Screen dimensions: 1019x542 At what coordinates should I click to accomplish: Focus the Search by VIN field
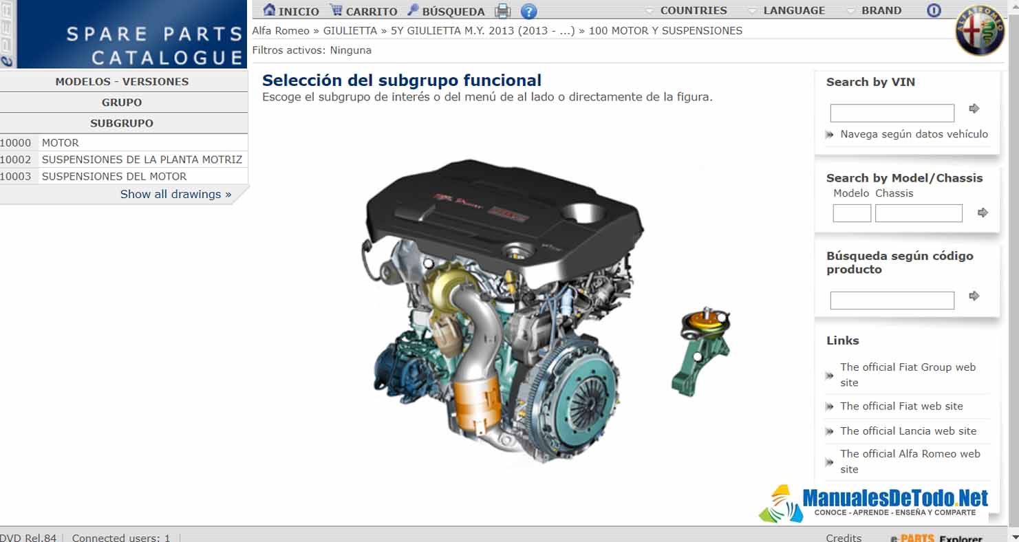892,113
